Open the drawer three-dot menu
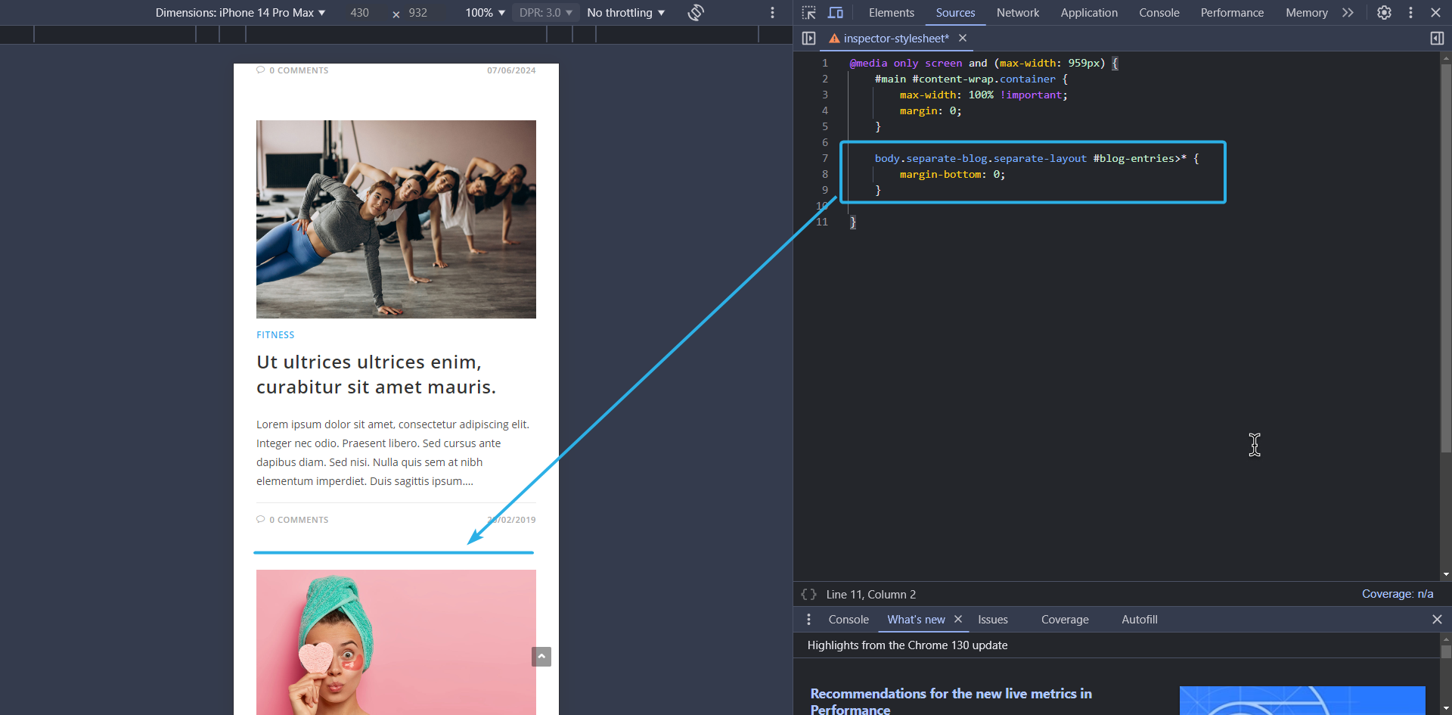 point(808,620)
